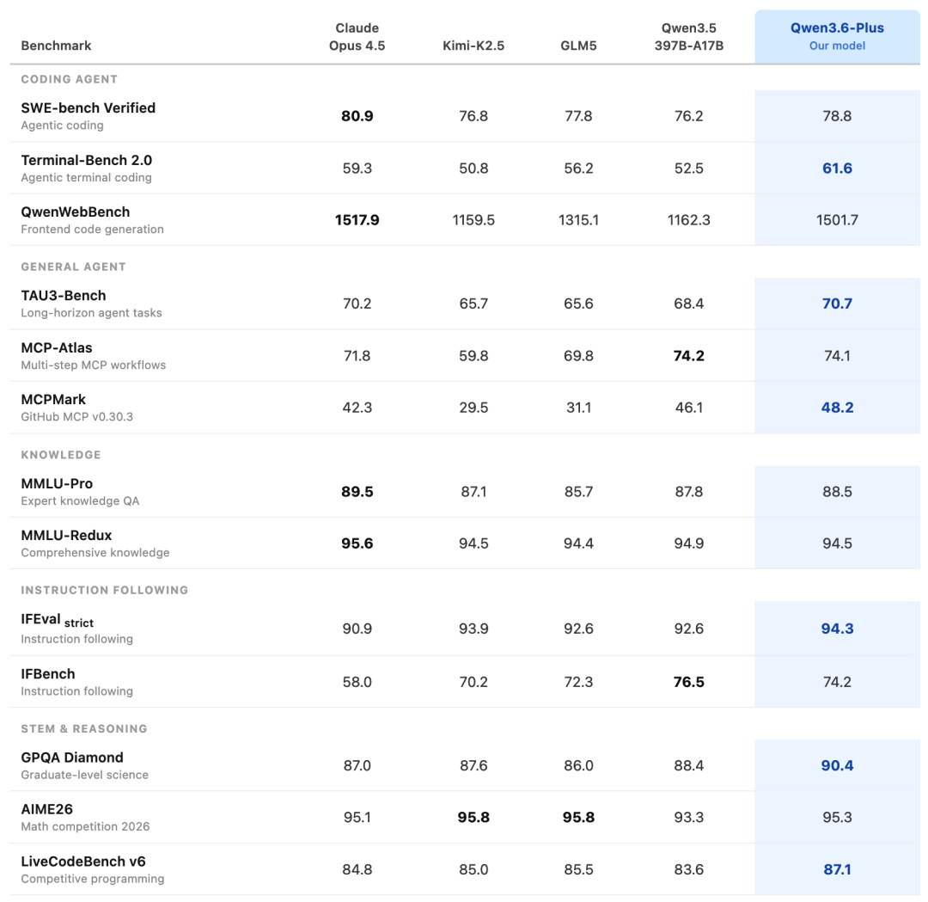Select the Claude Opus 4.5 column header
Image resolution: width=928 pixels, height=902 pixels.
(357, 37)
